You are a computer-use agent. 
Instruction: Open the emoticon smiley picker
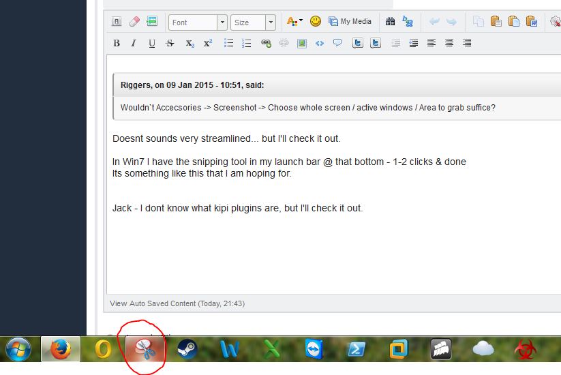(315, 21)
